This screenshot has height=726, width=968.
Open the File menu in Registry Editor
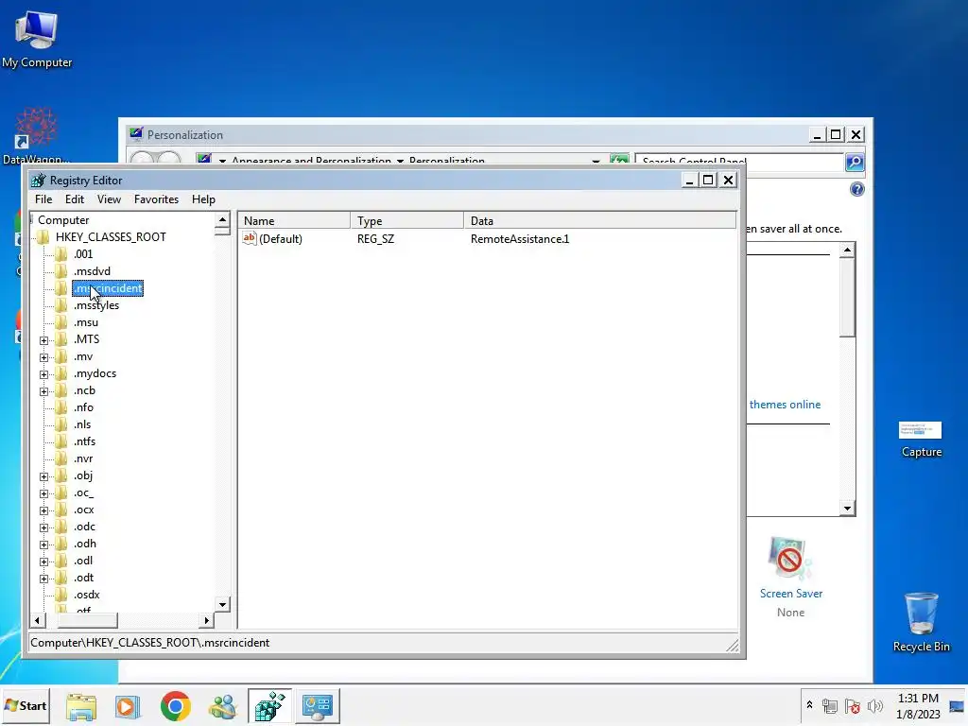coord(43,199)
